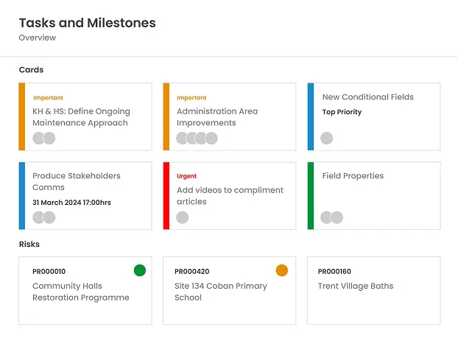
Task: Open KH & HS: Define Ongoing Maintenance Approach card
Action: coord(81,117)
